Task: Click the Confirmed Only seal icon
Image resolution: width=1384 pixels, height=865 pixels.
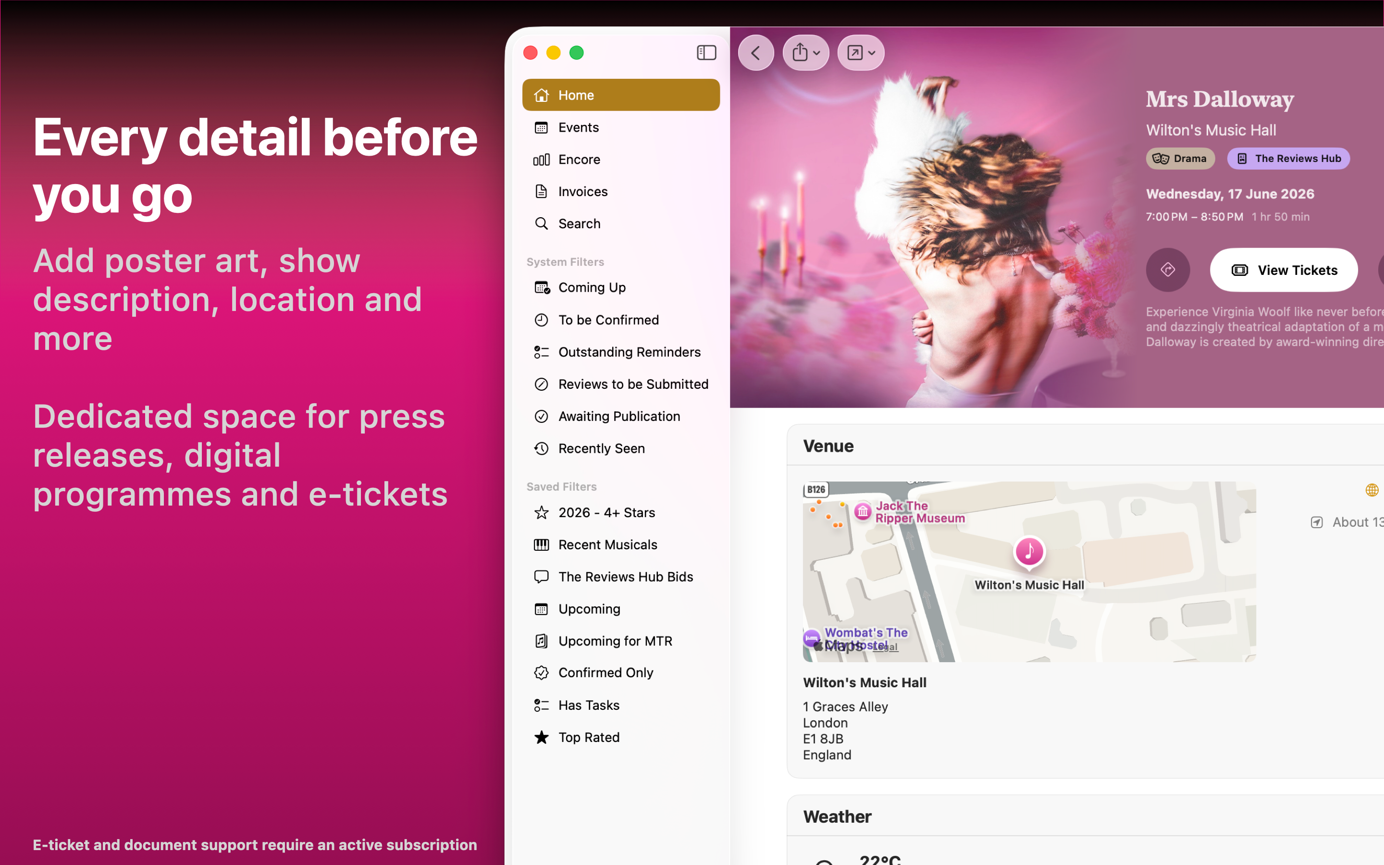Action: [x=541, y=673]
